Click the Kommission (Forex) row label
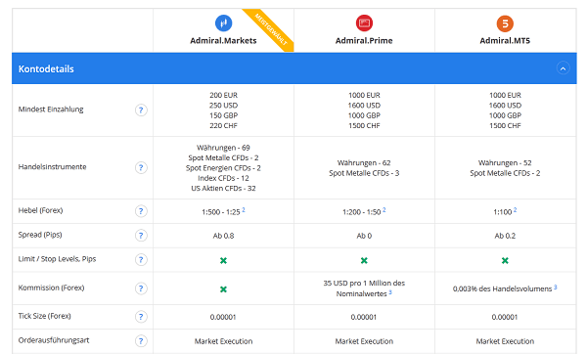587x354 pixels. [x=51, y=288]
